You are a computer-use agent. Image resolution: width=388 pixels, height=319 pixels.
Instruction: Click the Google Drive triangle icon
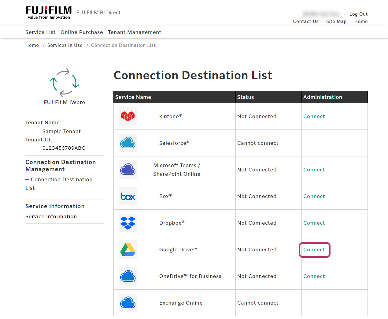pyautogui.click(x=128, y=250)
